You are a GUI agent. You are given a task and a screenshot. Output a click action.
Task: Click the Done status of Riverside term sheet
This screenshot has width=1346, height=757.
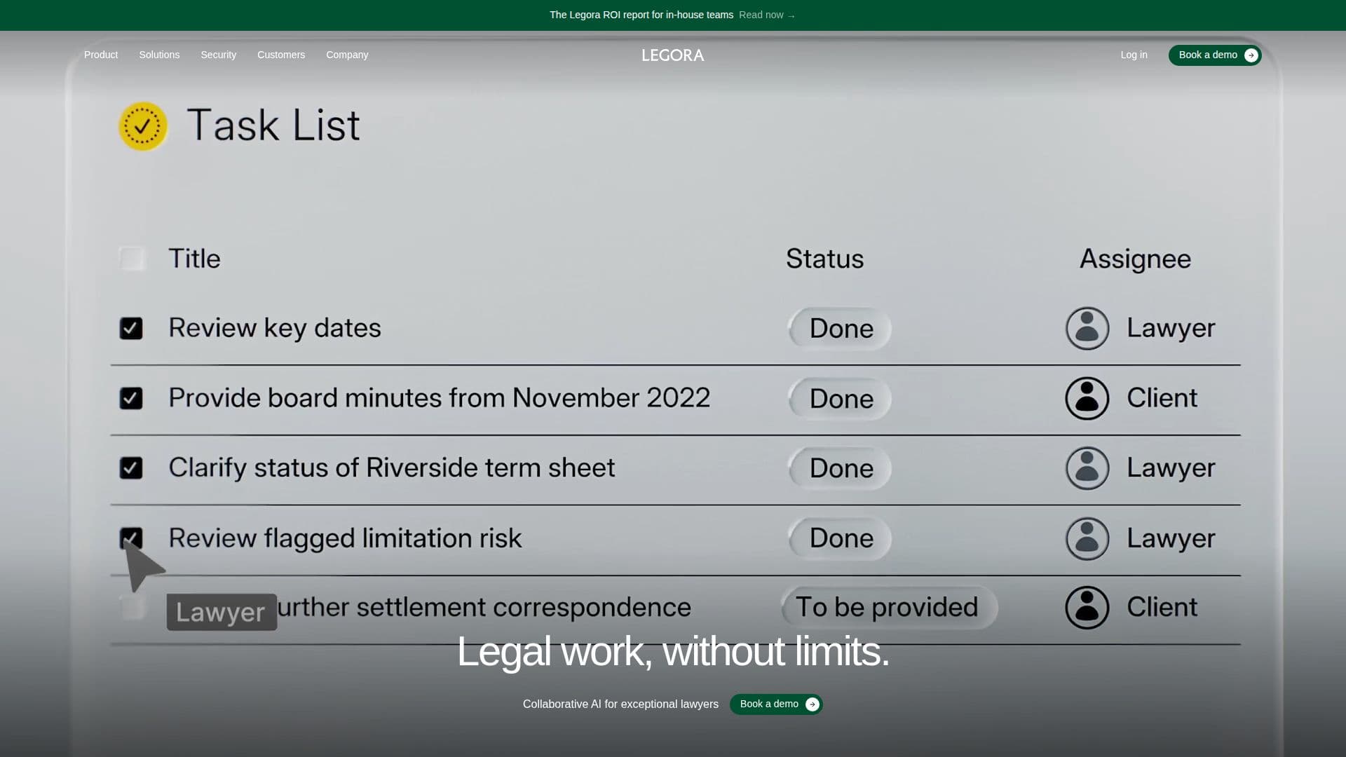tap(840, 468)
